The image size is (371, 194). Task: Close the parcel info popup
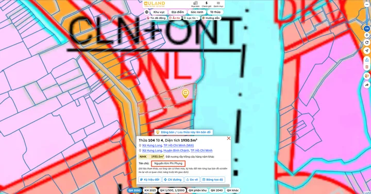click(x=229, y=138)
